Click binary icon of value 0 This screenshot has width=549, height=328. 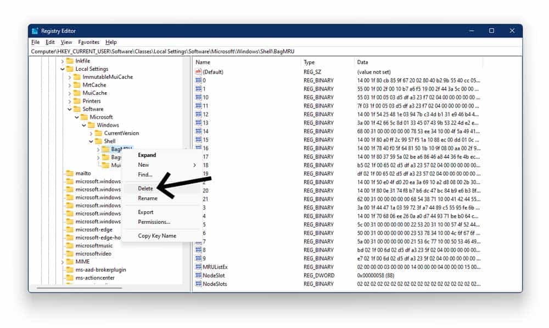(x=198, y=80)
